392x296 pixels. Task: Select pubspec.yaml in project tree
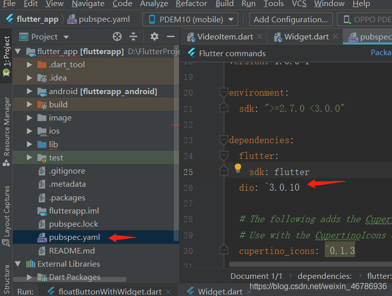[x=74, y=237]
